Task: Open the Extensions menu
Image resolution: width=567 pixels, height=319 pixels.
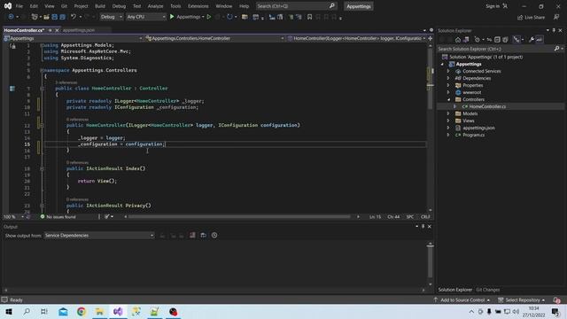Action: (198, 6)
